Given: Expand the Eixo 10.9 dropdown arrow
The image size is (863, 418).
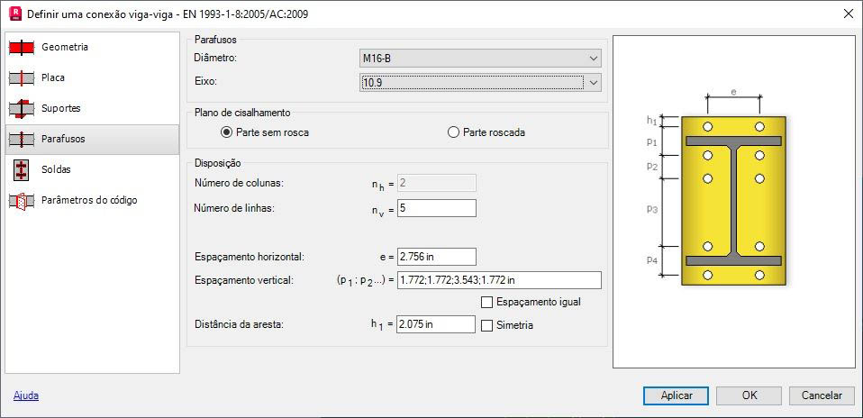Looking at the screenshot, I should 593,83.
